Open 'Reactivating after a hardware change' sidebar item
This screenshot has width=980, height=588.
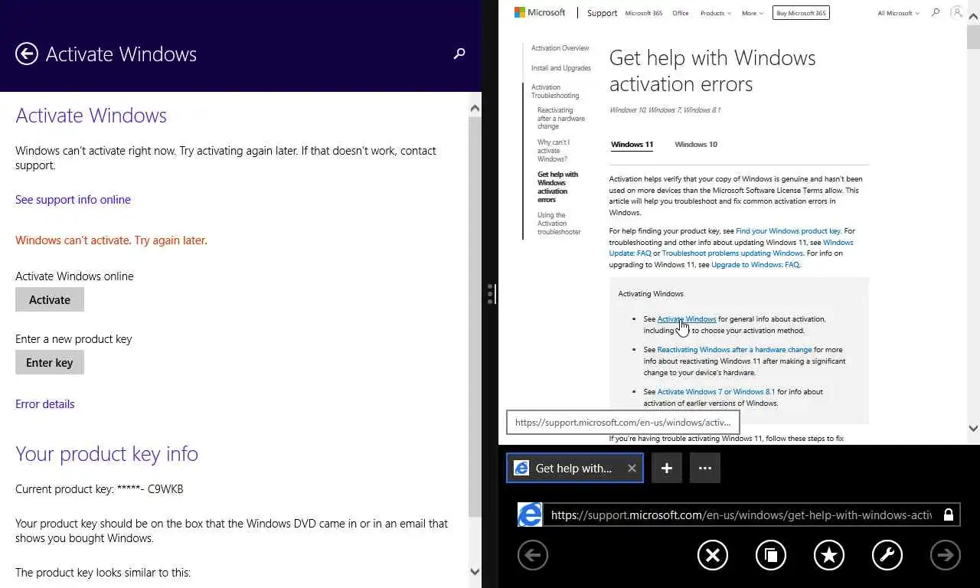[561, 118]
